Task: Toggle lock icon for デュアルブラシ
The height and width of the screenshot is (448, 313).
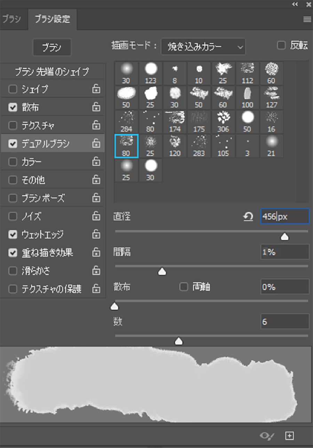Action: [x=96, y=144]
